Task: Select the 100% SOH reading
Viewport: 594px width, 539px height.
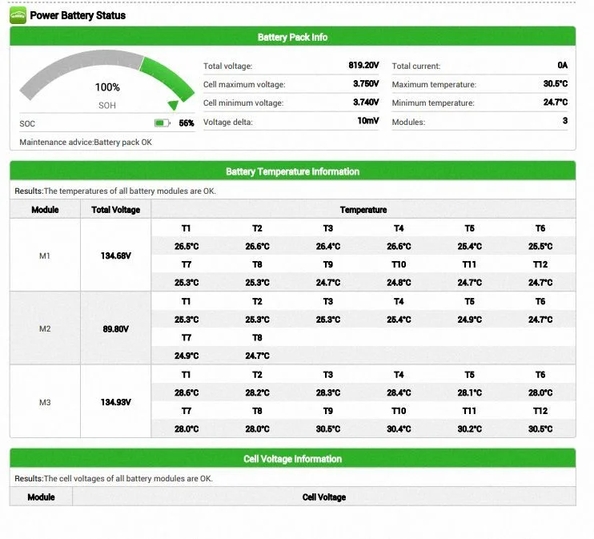Action: pyautogui.click(x=107, y=87)
